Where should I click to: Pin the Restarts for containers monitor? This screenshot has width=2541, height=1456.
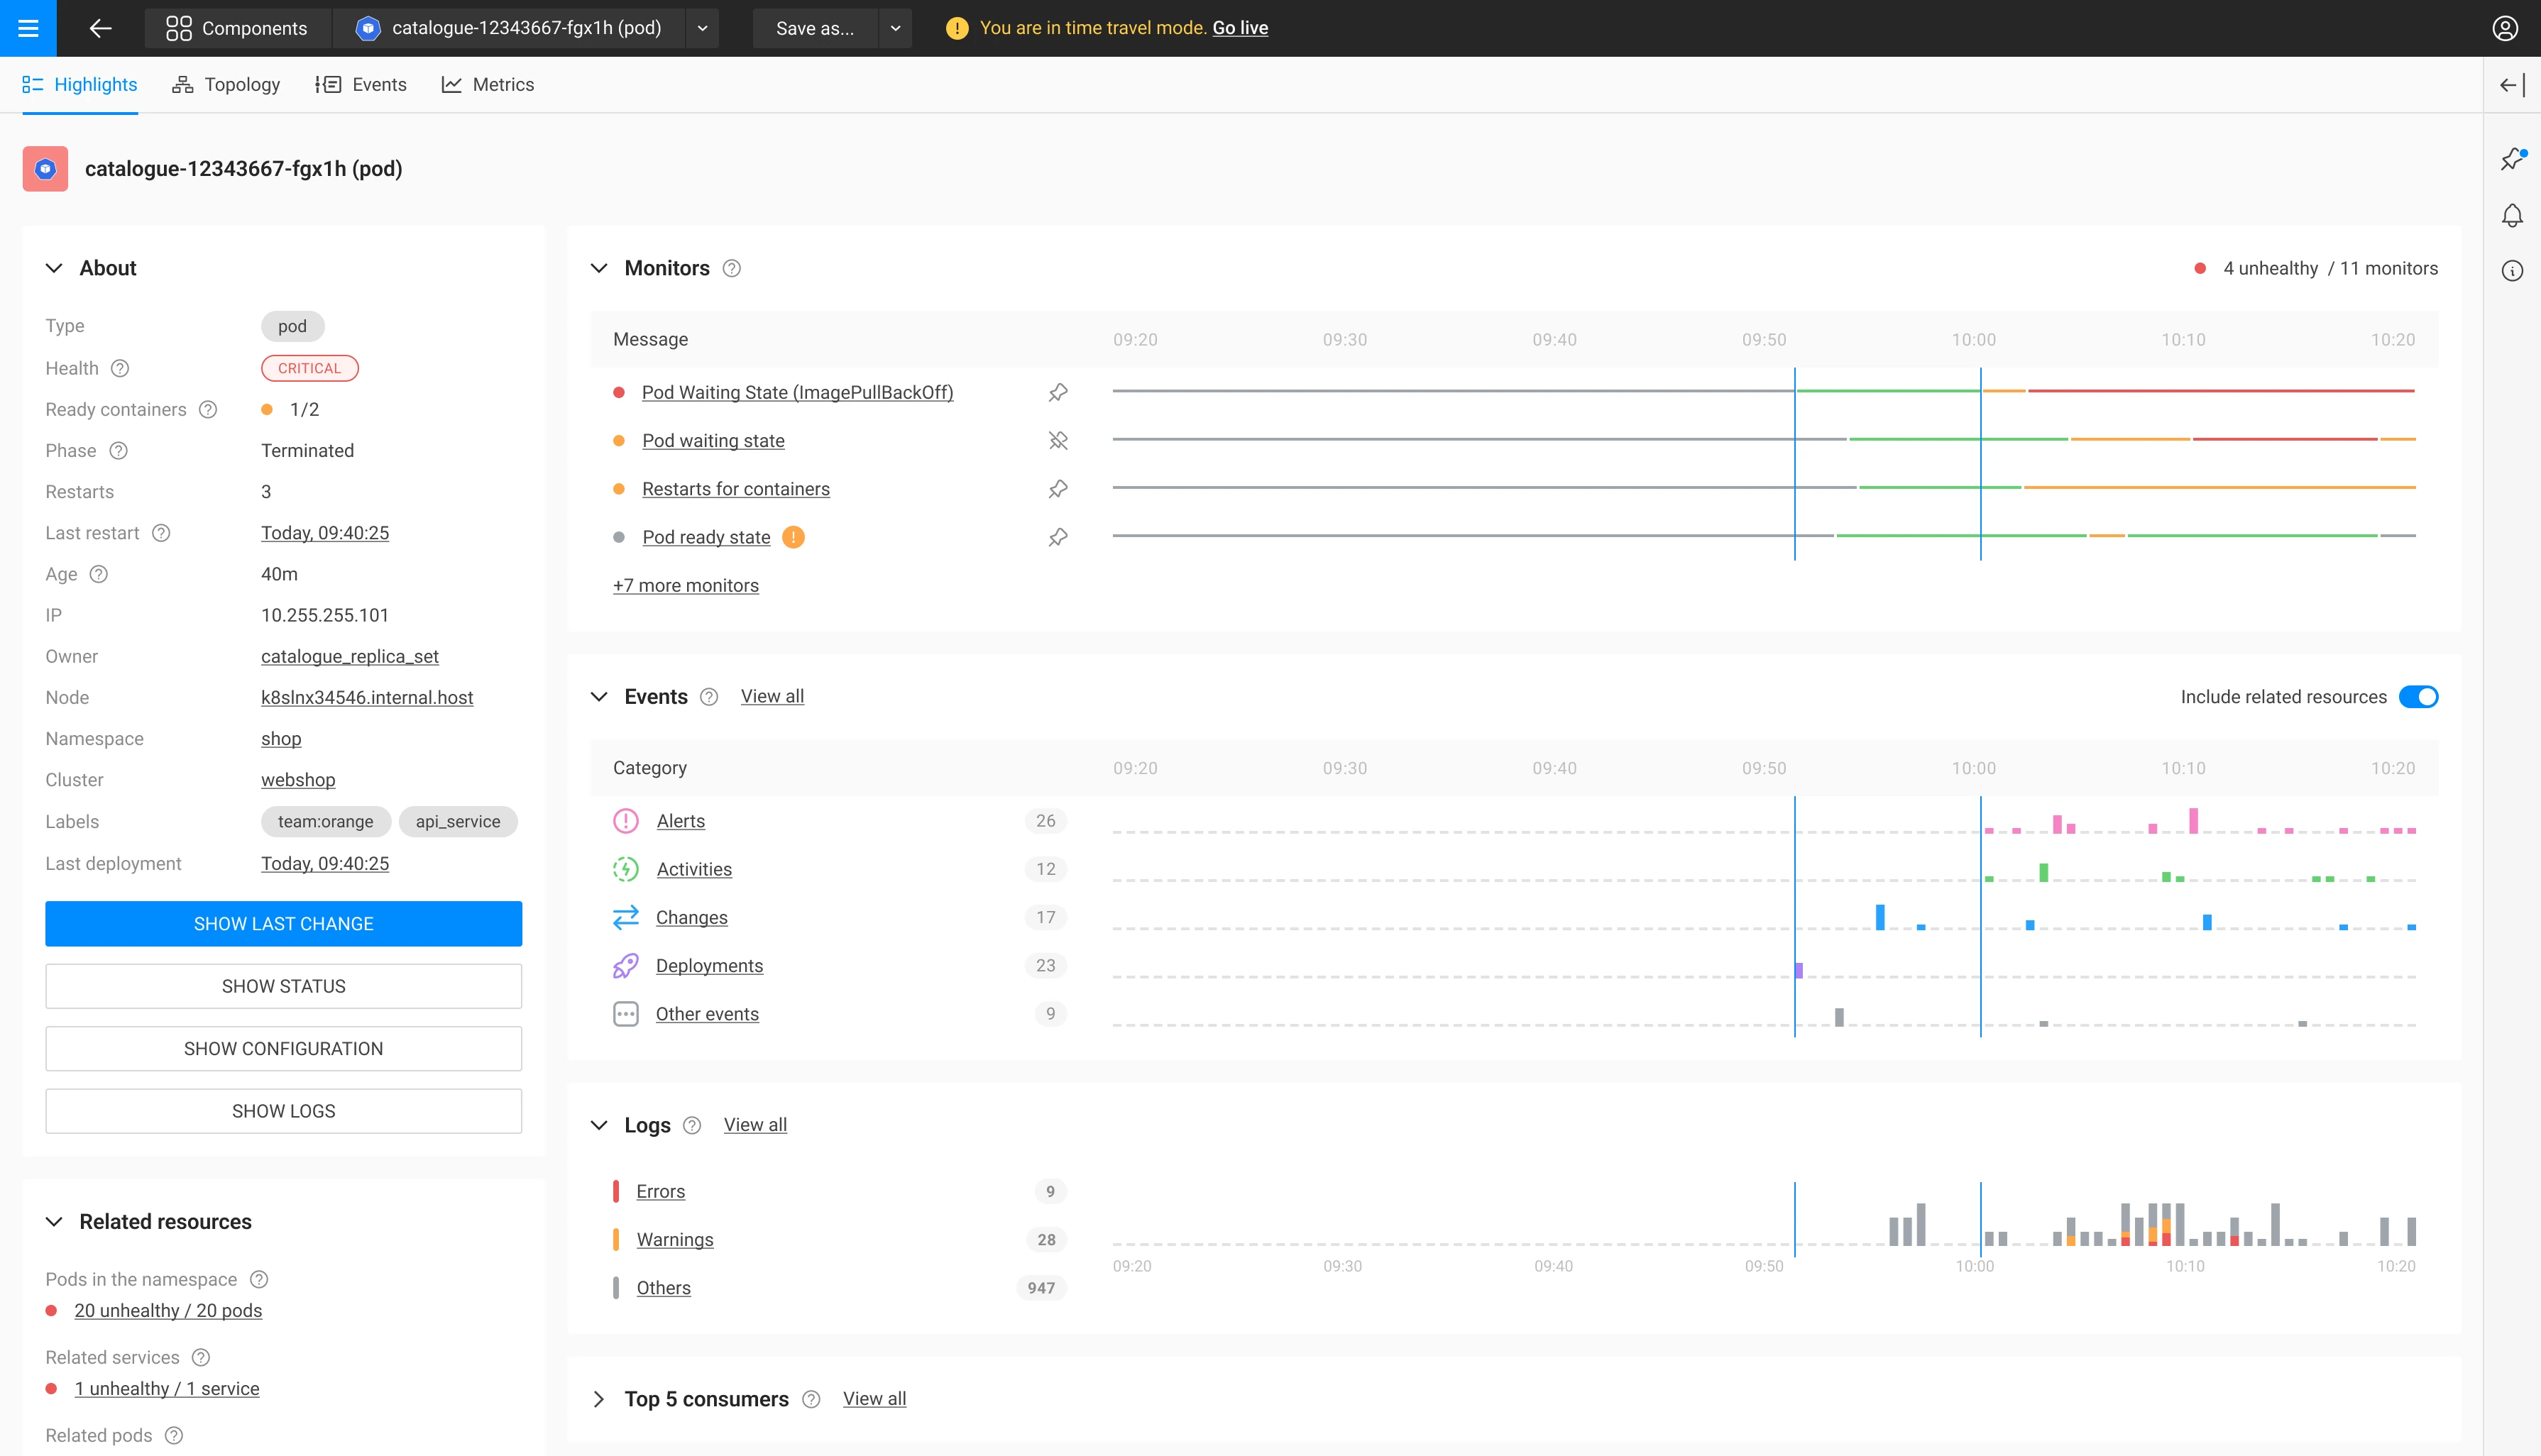1058,489
